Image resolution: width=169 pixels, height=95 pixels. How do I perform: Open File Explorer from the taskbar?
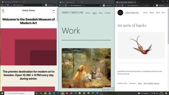45,93
